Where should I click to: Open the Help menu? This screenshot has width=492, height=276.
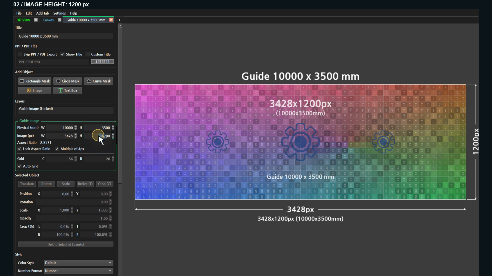[x=74, y=13]
